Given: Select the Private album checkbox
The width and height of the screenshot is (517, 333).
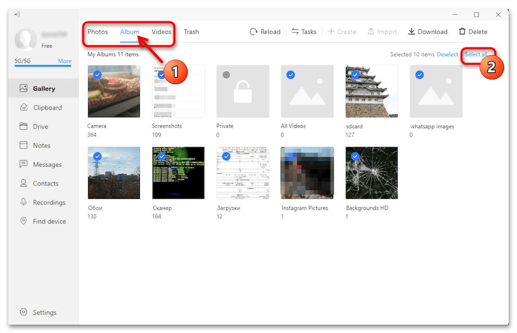Looking at the screenshot, I should coord(226,75).
